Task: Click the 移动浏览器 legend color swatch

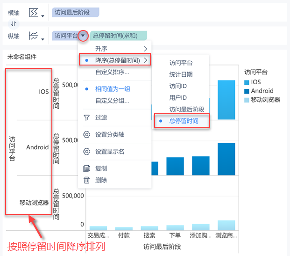Action: coord(247,100)
